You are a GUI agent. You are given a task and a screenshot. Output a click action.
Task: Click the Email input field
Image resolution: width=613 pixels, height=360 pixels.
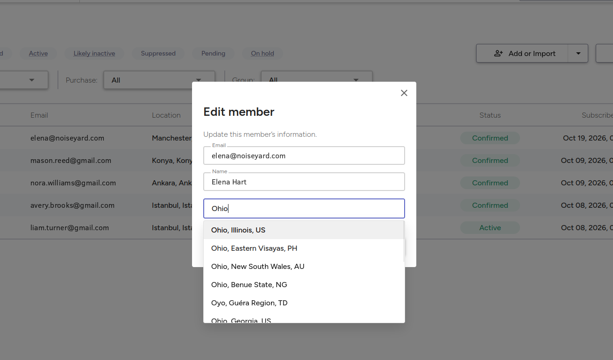coord(304,156)
